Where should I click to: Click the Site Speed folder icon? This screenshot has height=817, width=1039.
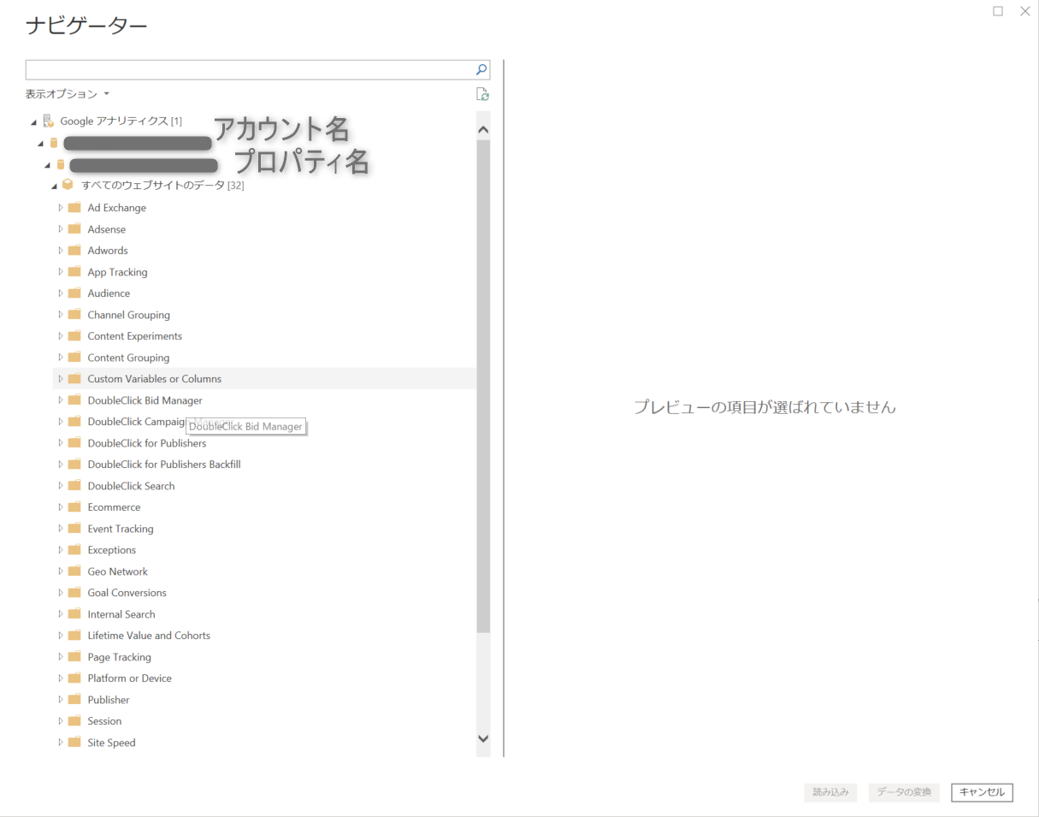(74, 743)
